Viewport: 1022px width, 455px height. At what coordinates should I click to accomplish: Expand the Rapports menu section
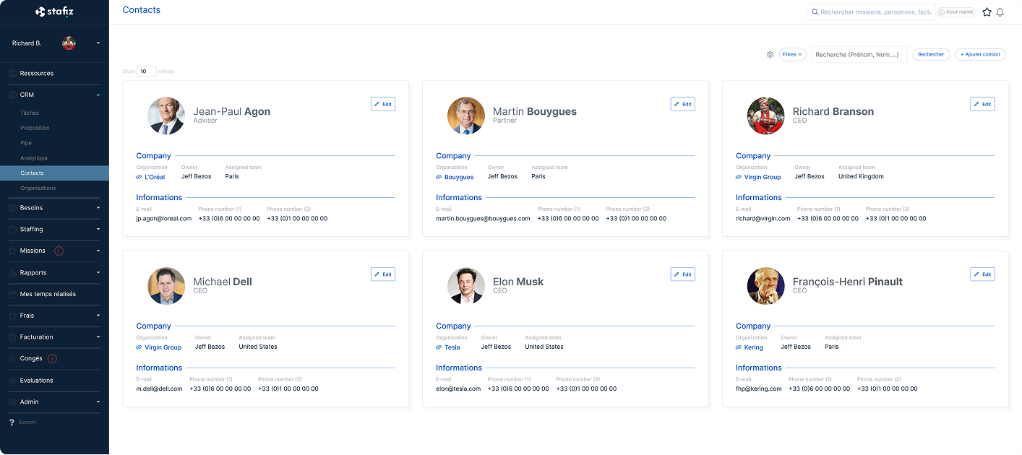(98, 273)
